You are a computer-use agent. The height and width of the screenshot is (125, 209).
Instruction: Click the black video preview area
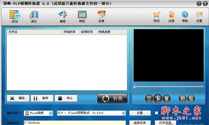point(168,55)
